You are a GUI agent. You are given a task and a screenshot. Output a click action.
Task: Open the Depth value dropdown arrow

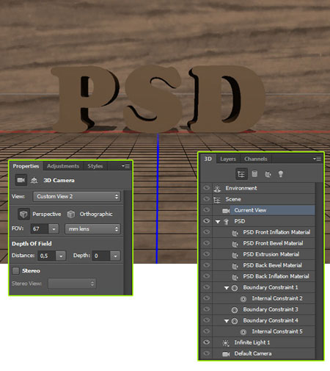(x=115, y=256)
